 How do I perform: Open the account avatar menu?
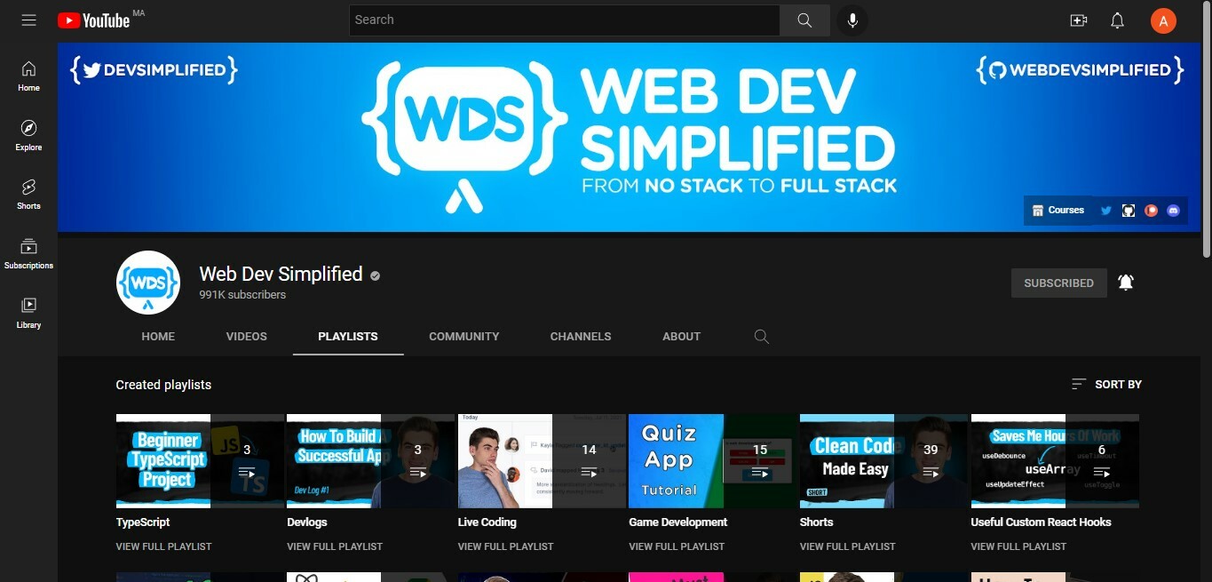point(1163,20)
